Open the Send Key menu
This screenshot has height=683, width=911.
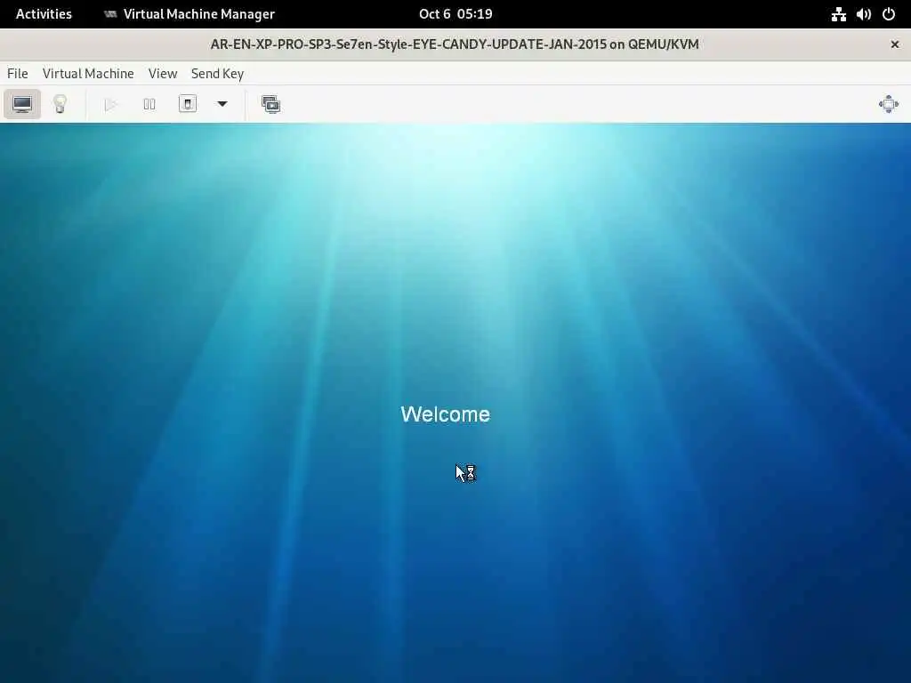tap(217, 74)
